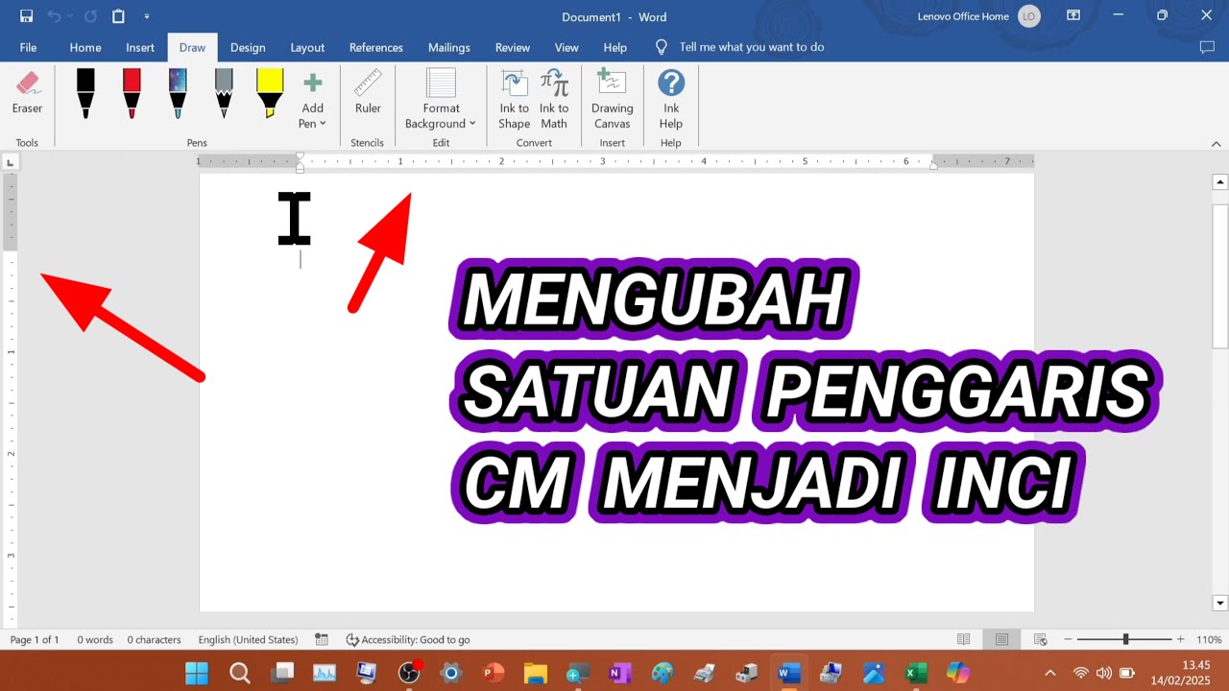
Task: Save the document from Quick Access
Action: click(x=26, y=16)
